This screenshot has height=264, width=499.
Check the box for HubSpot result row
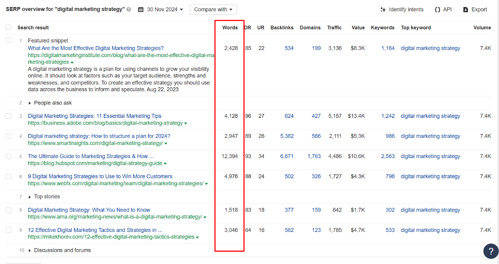(9, 156)
